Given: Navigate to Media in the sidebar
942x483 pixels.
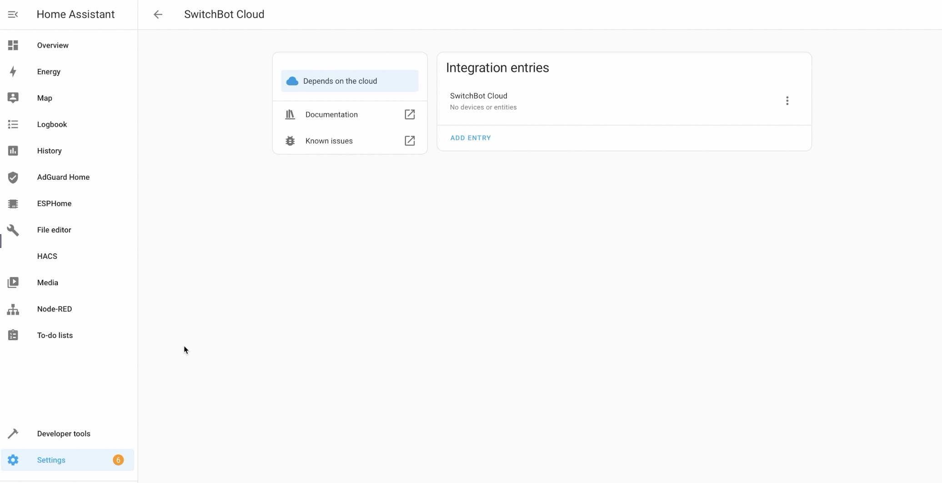Looking at the screenshot, I should click(x=68, y=283).
